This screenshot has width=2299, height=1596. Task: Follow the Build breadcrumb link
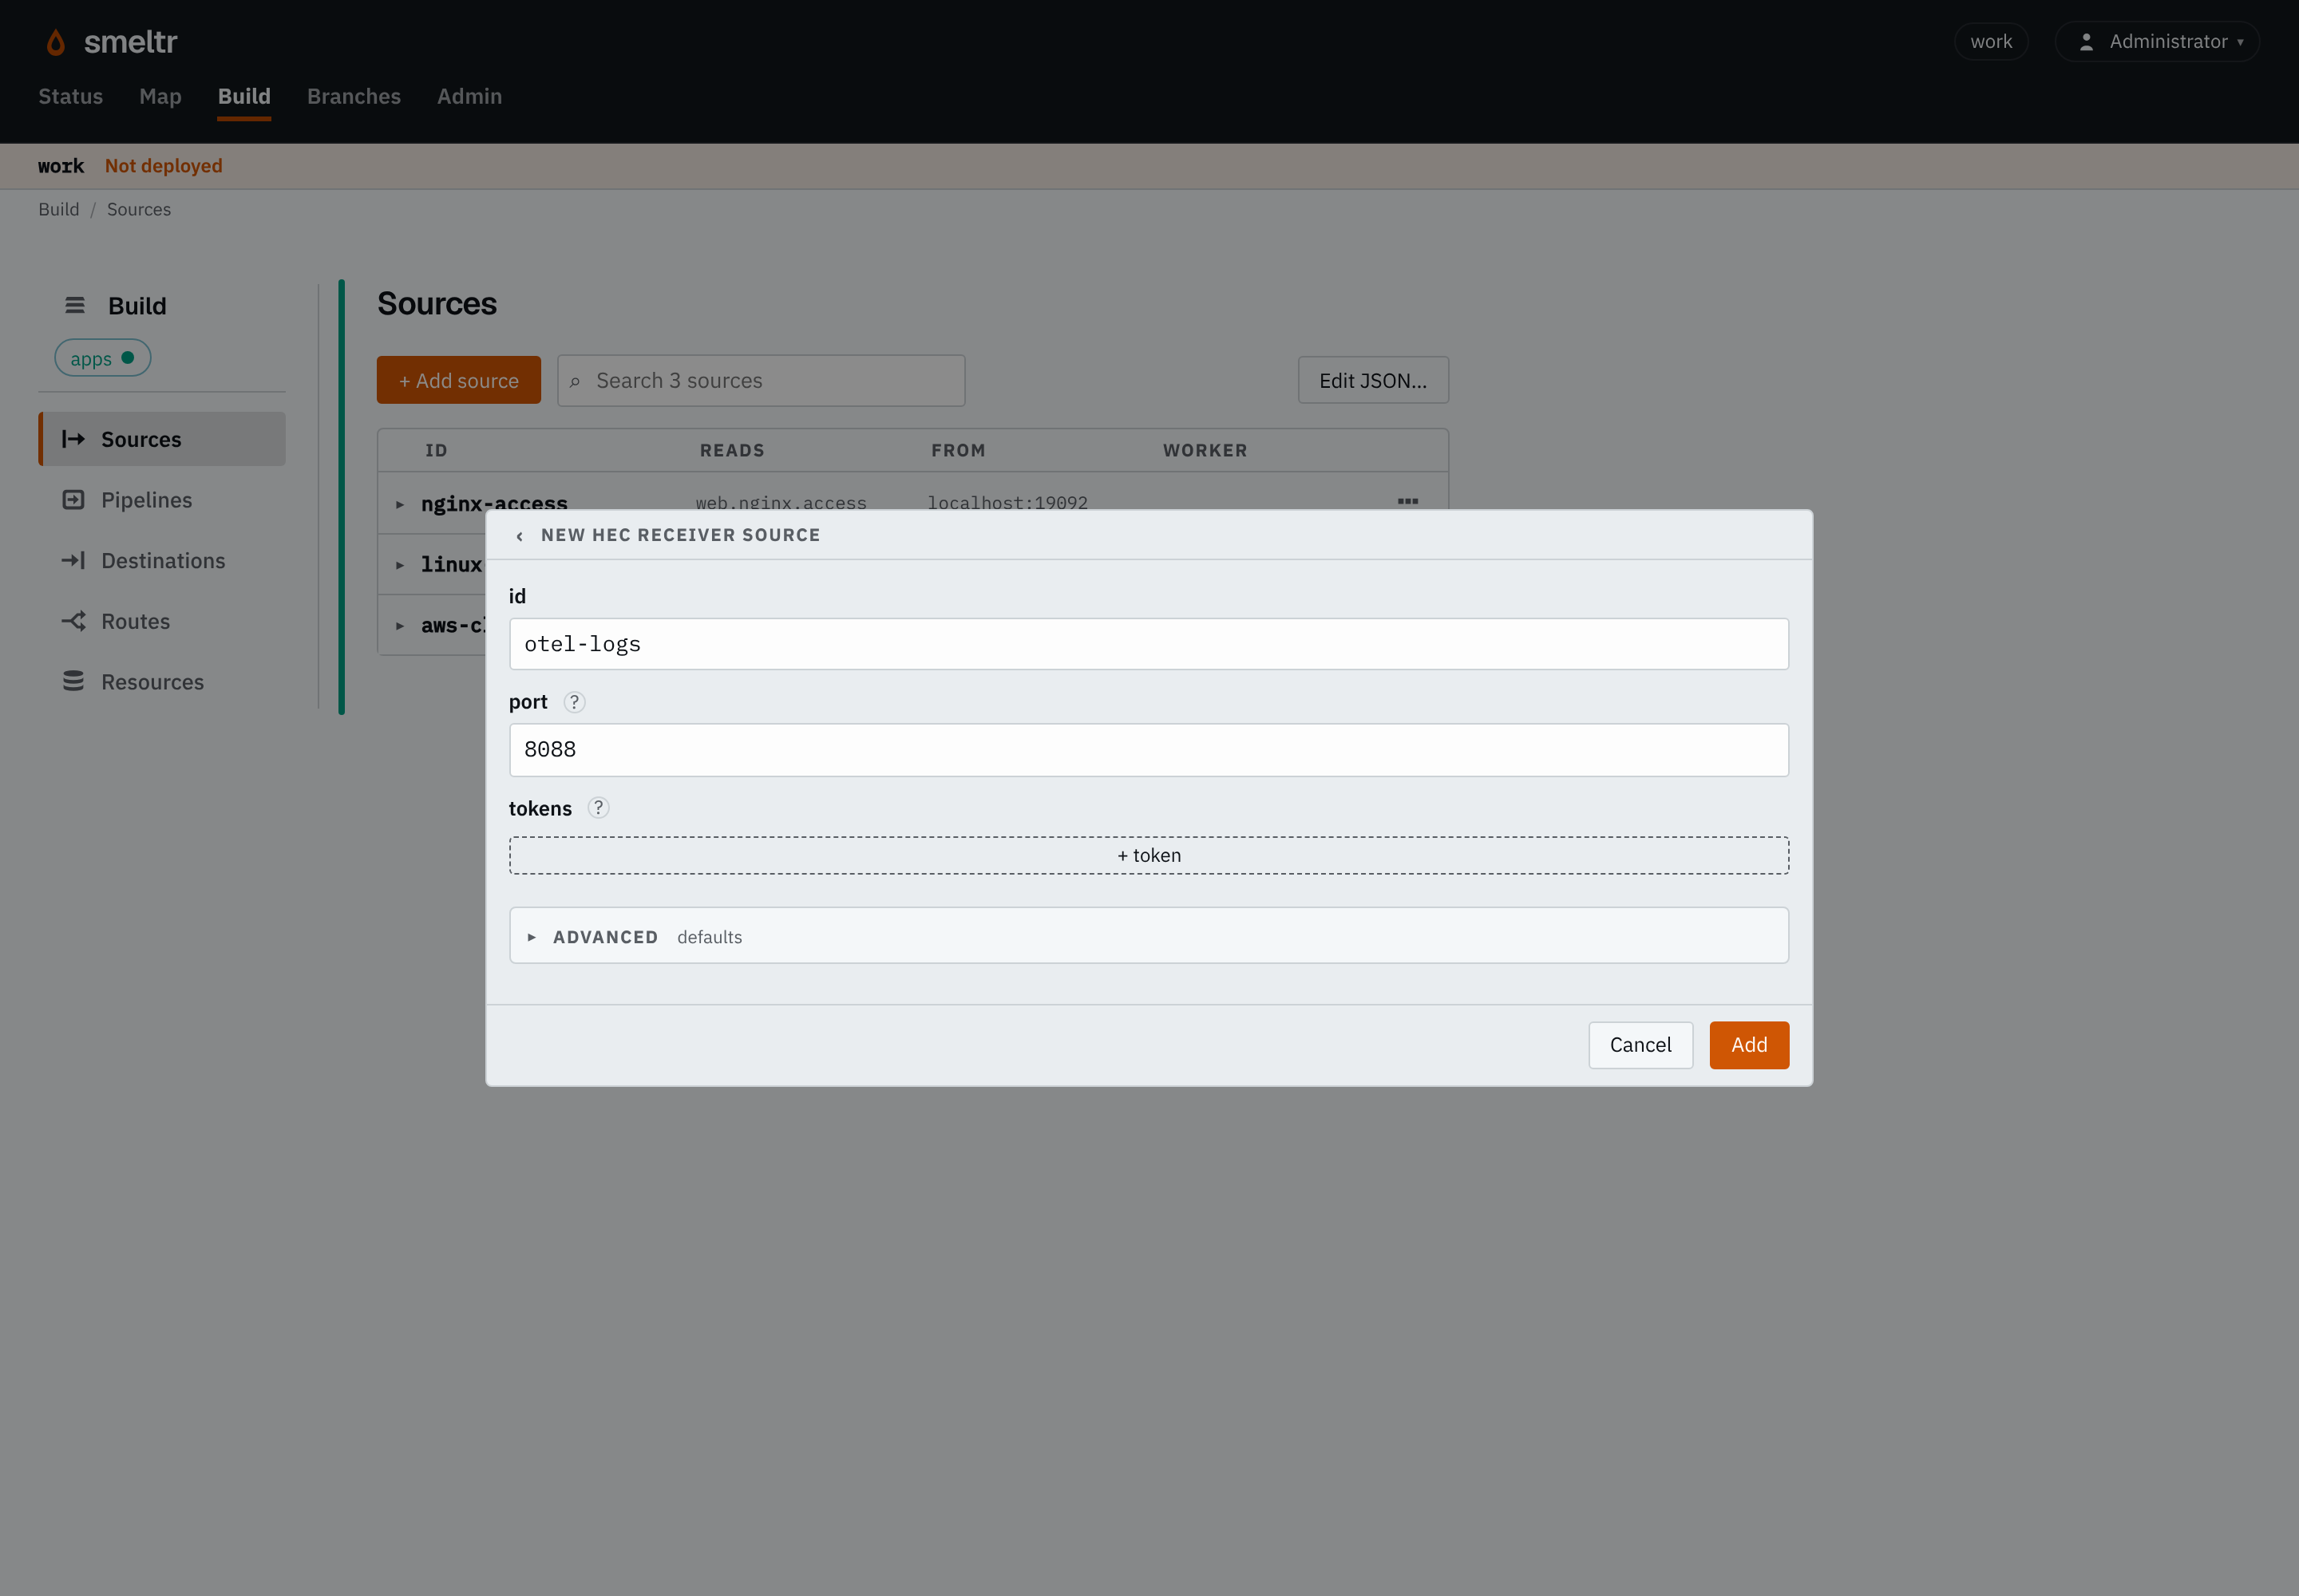point(59,209)
